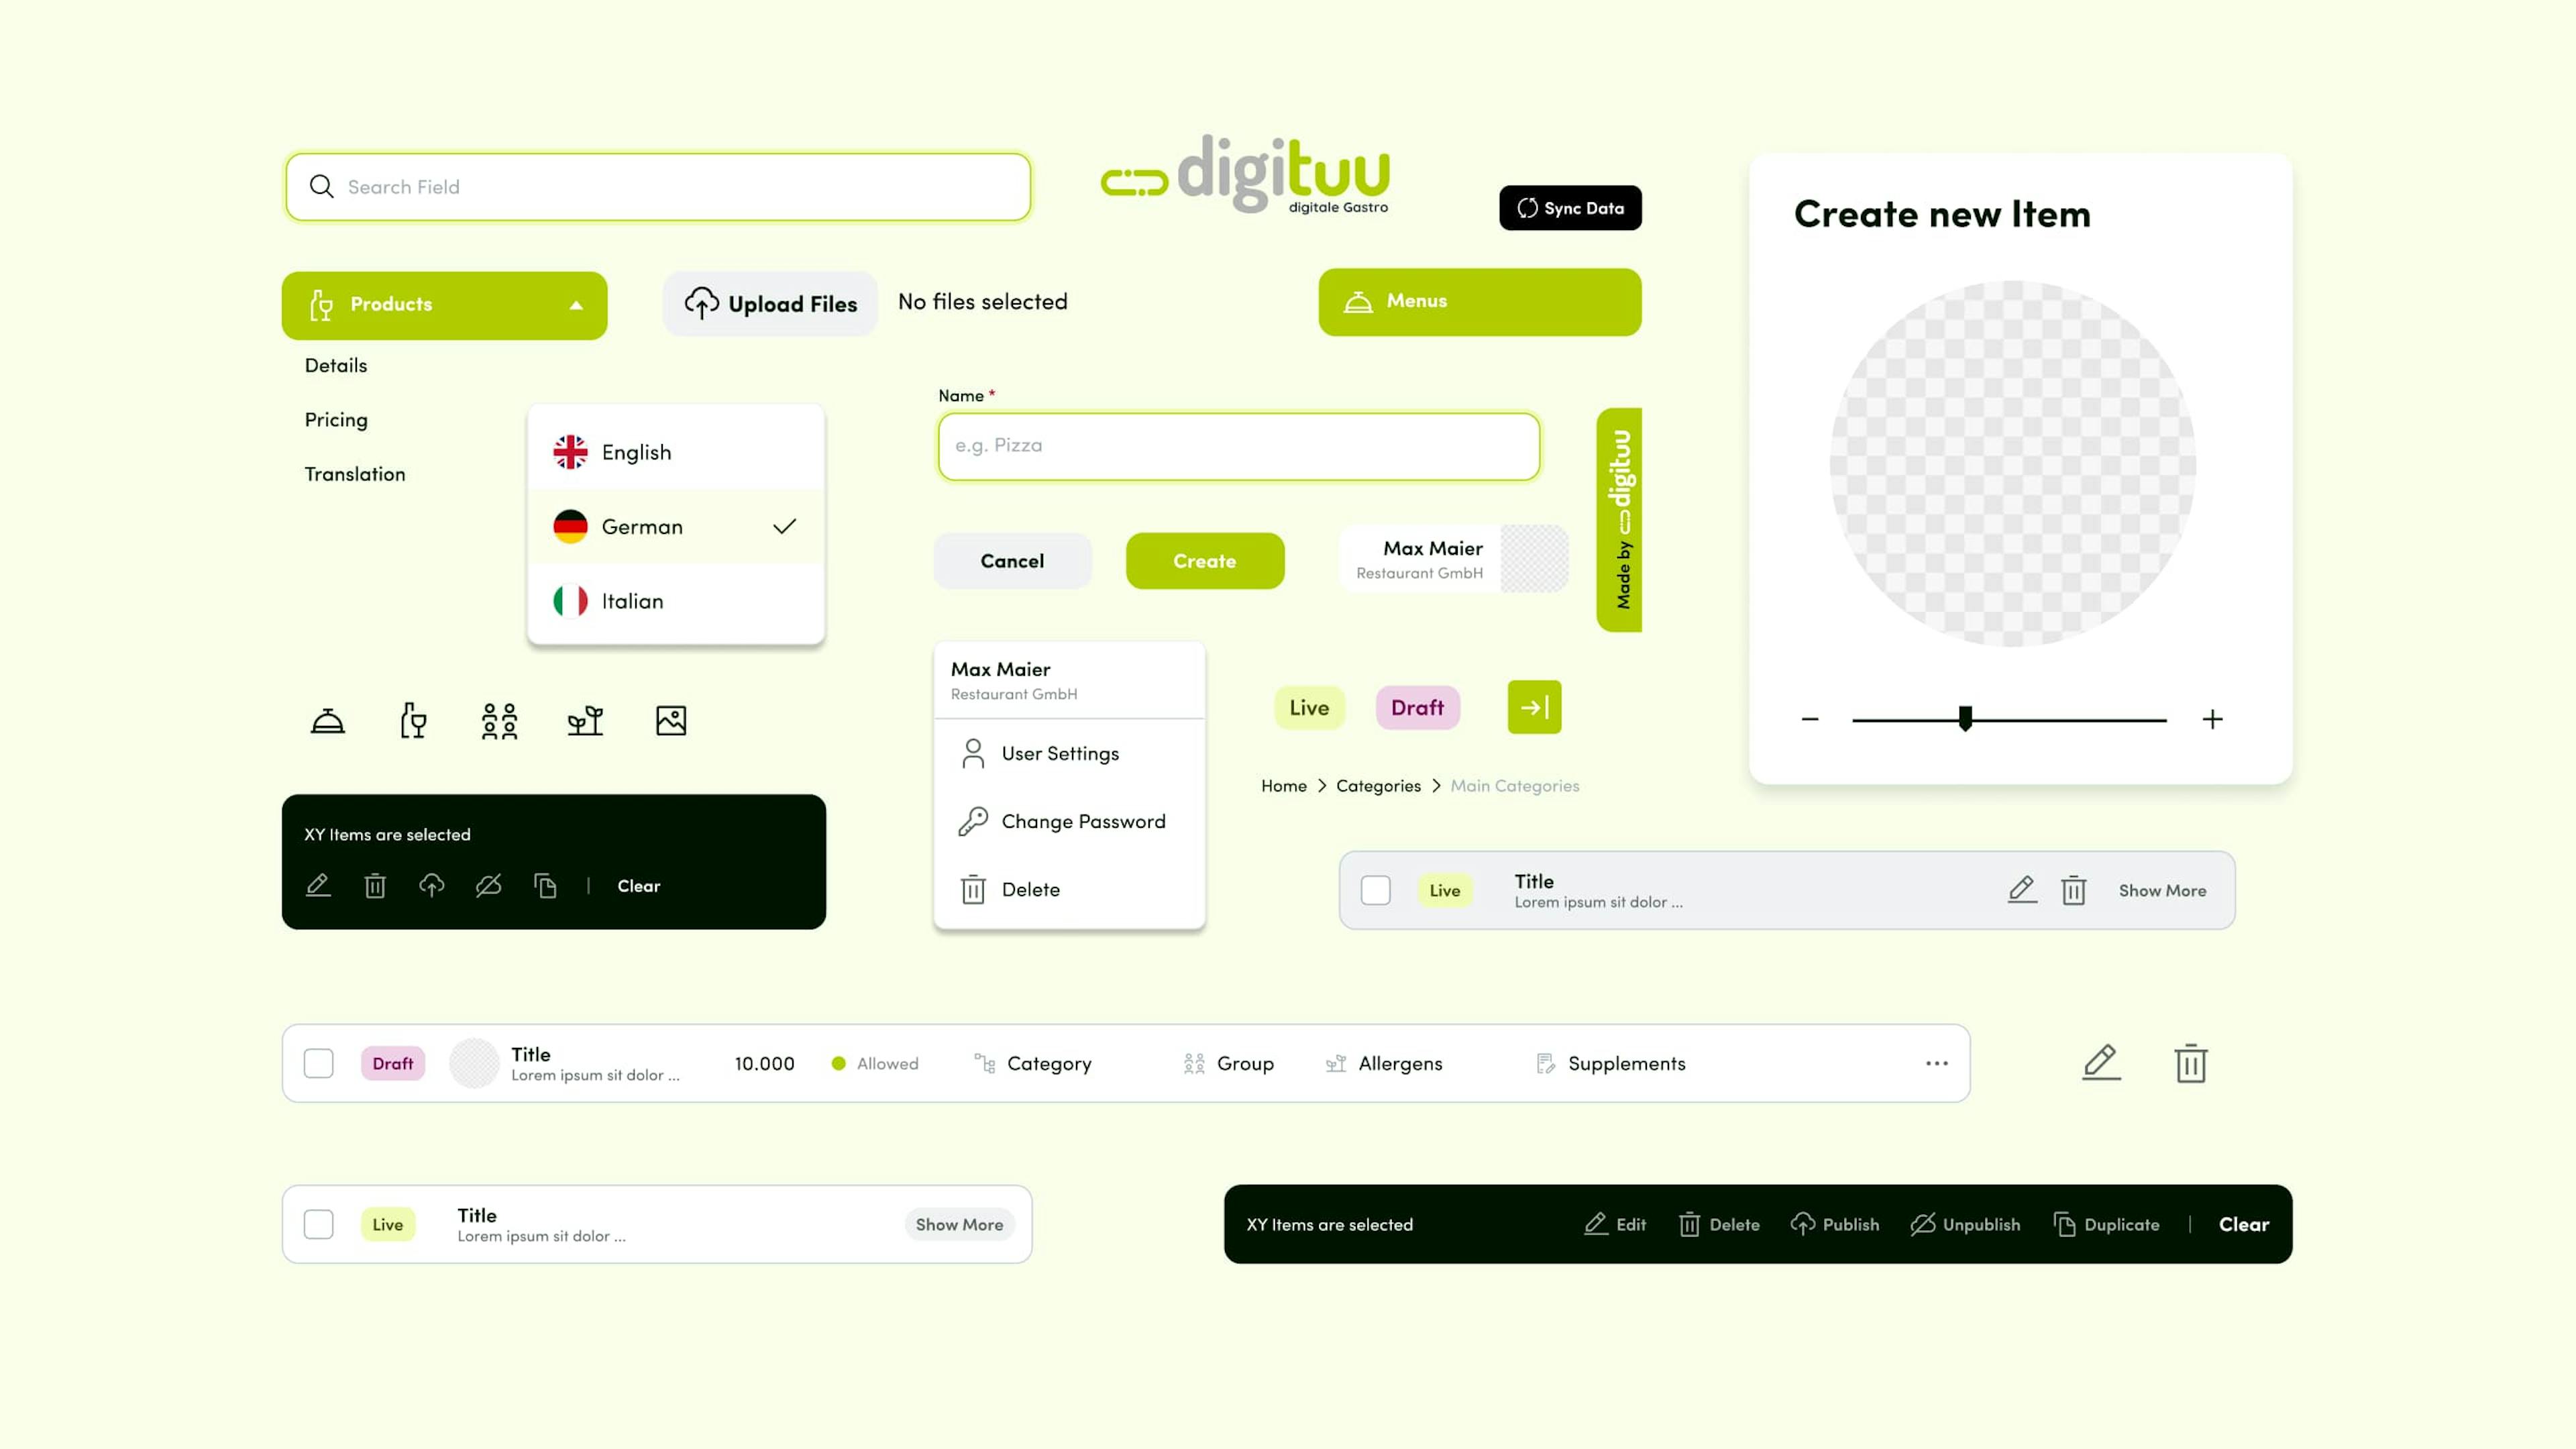This screenshot has height=1449, width=2576.
Task: Click the Create button to submit
Action: (x=1205, y=561)
